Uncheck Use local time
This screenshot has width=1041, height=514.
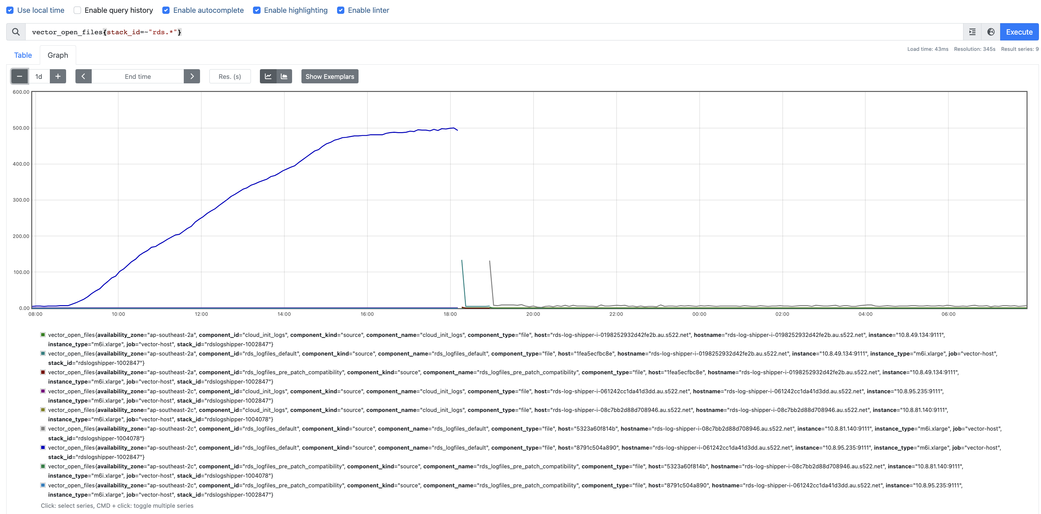[x=10, y=10]
